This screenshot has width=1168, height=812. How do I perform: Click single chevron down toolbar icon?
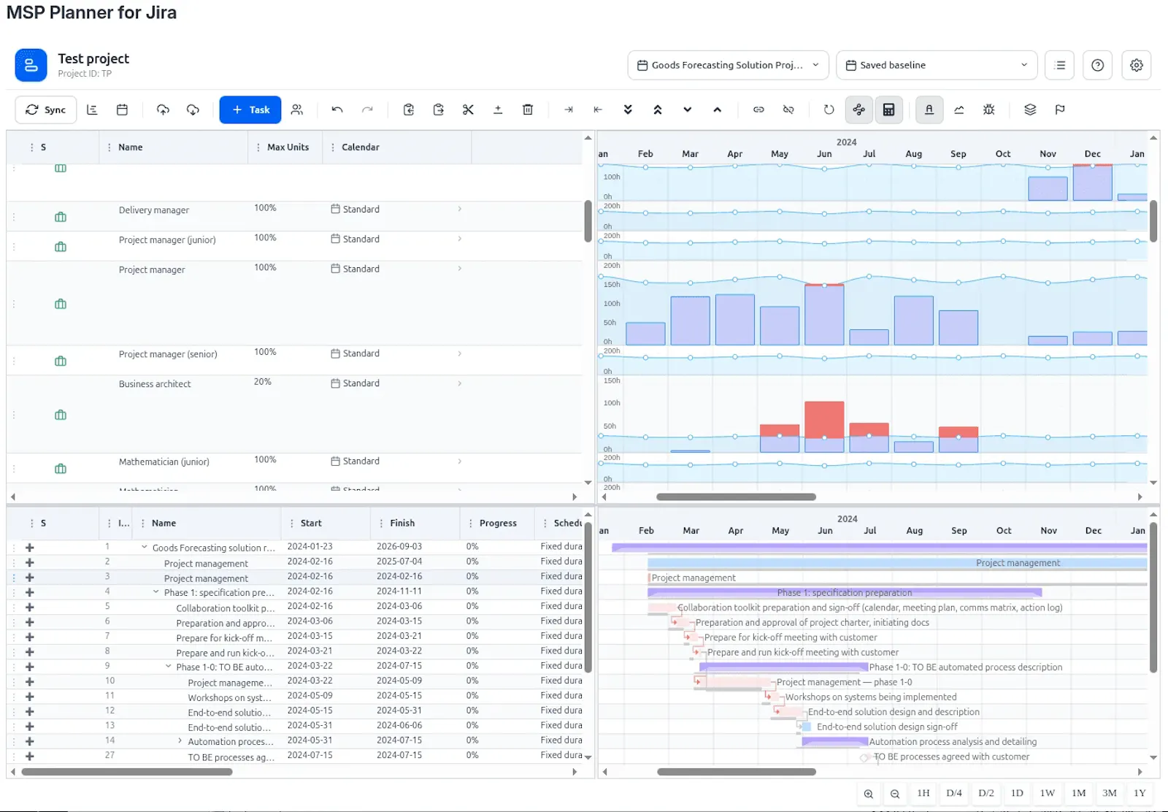688,110
